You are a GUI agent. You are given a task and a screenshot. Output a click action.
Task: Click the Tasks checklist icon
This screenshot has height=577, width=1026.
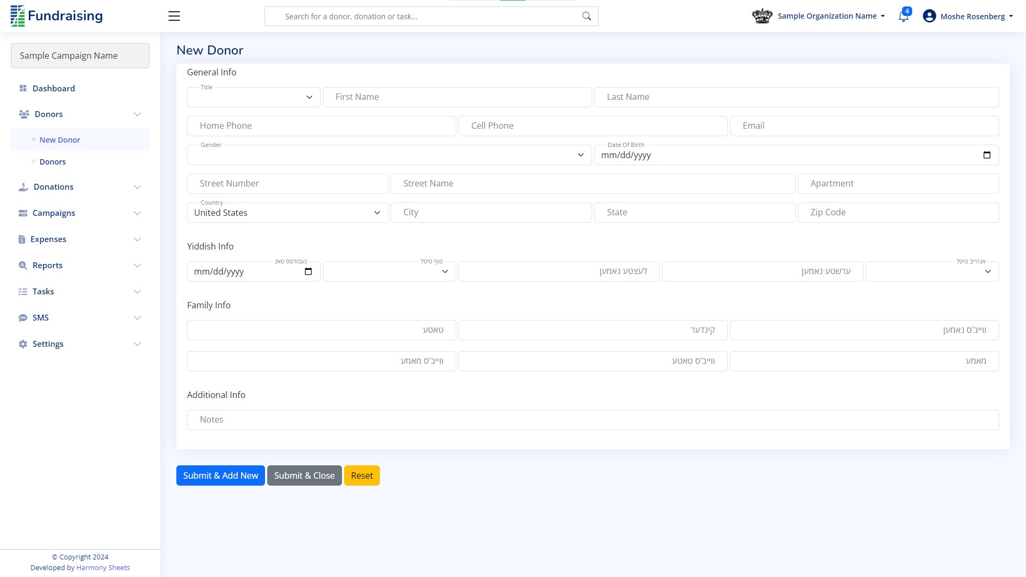tap(23, 292)
